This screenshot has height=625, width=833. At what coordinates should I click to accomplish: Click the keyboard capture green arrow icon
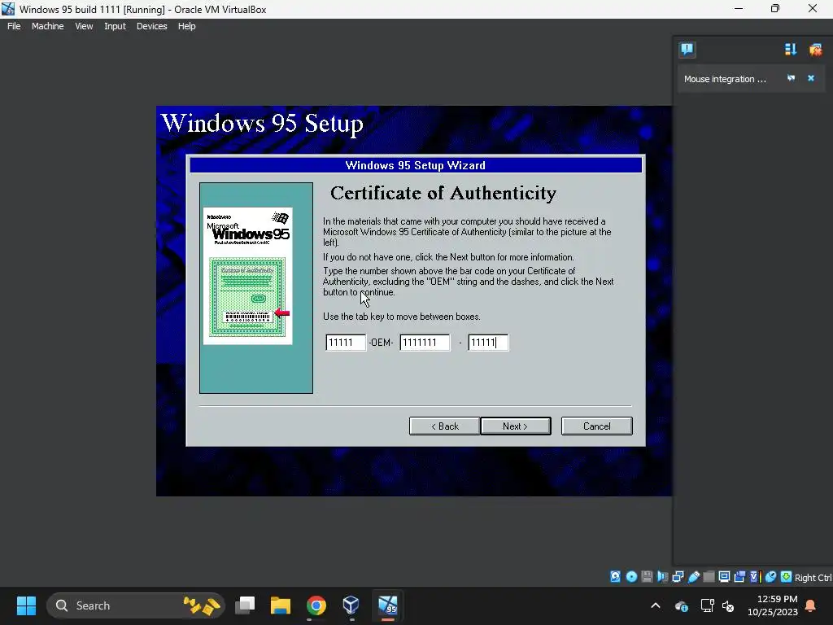coord(787,577)
